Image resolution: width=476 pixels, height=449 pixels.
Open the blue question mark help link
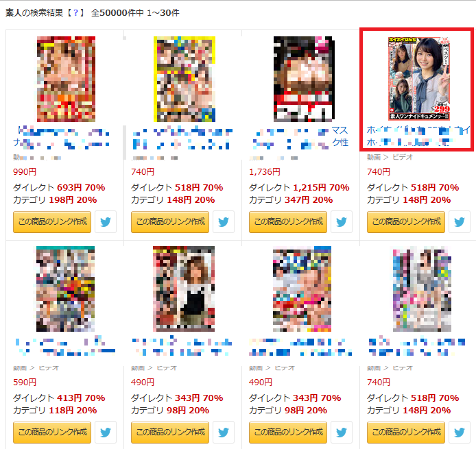(76, 13)
